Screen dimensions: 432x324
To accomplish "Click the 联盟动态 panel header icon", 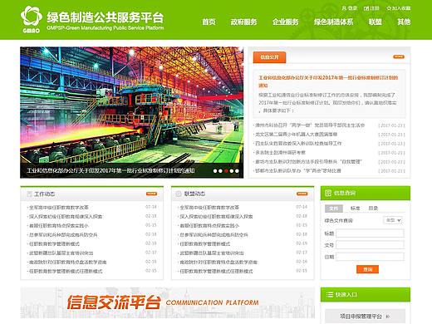I will tap(179, 194).
